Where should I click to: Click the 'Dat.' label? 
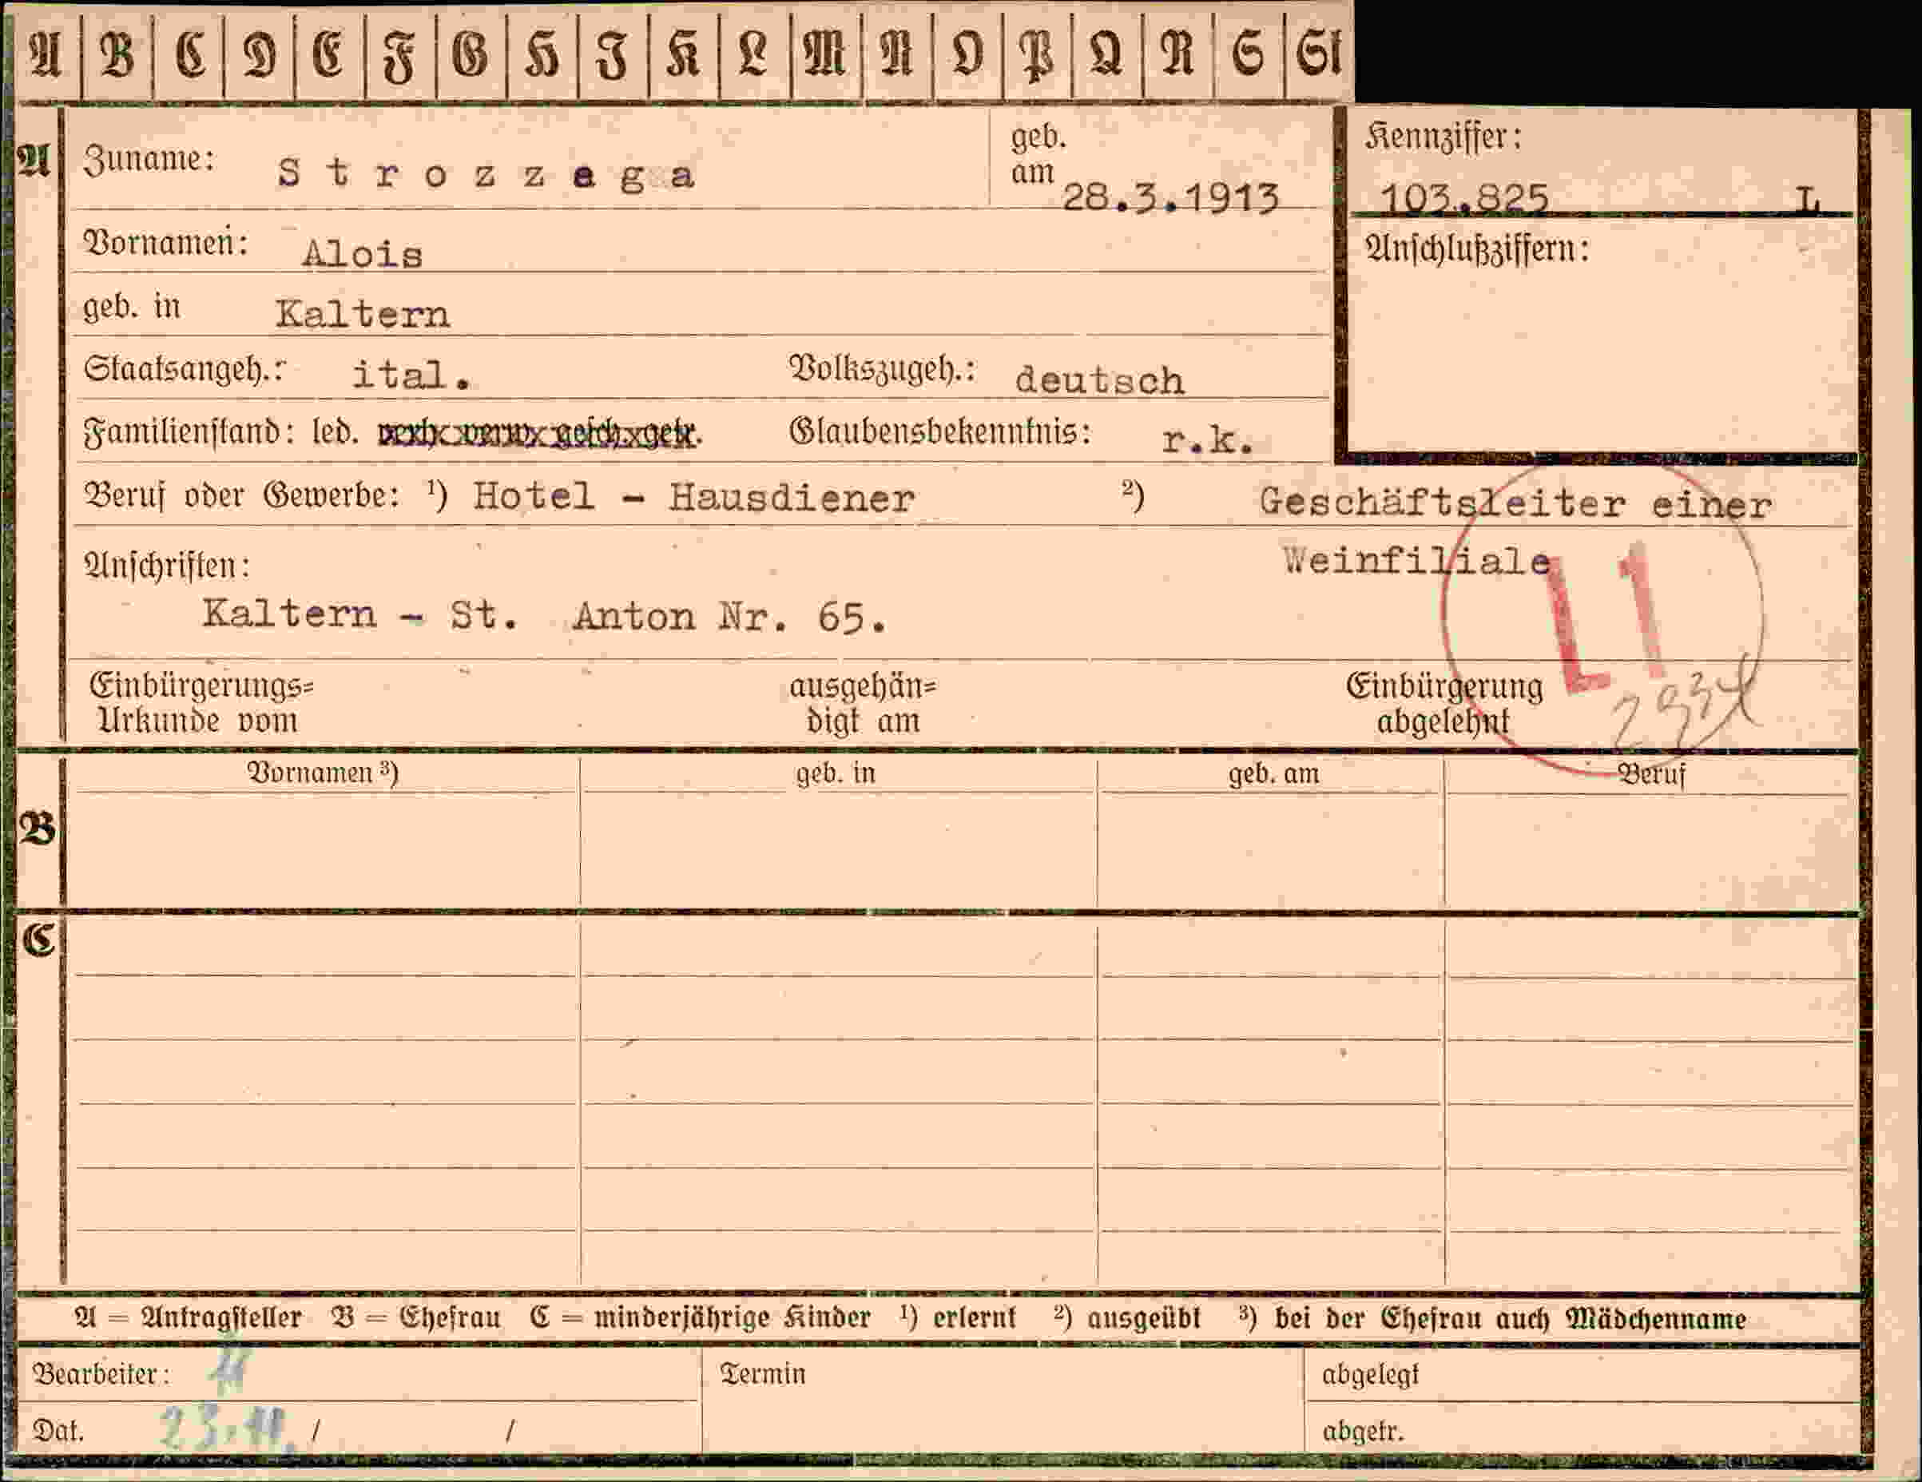[58, 1431]
